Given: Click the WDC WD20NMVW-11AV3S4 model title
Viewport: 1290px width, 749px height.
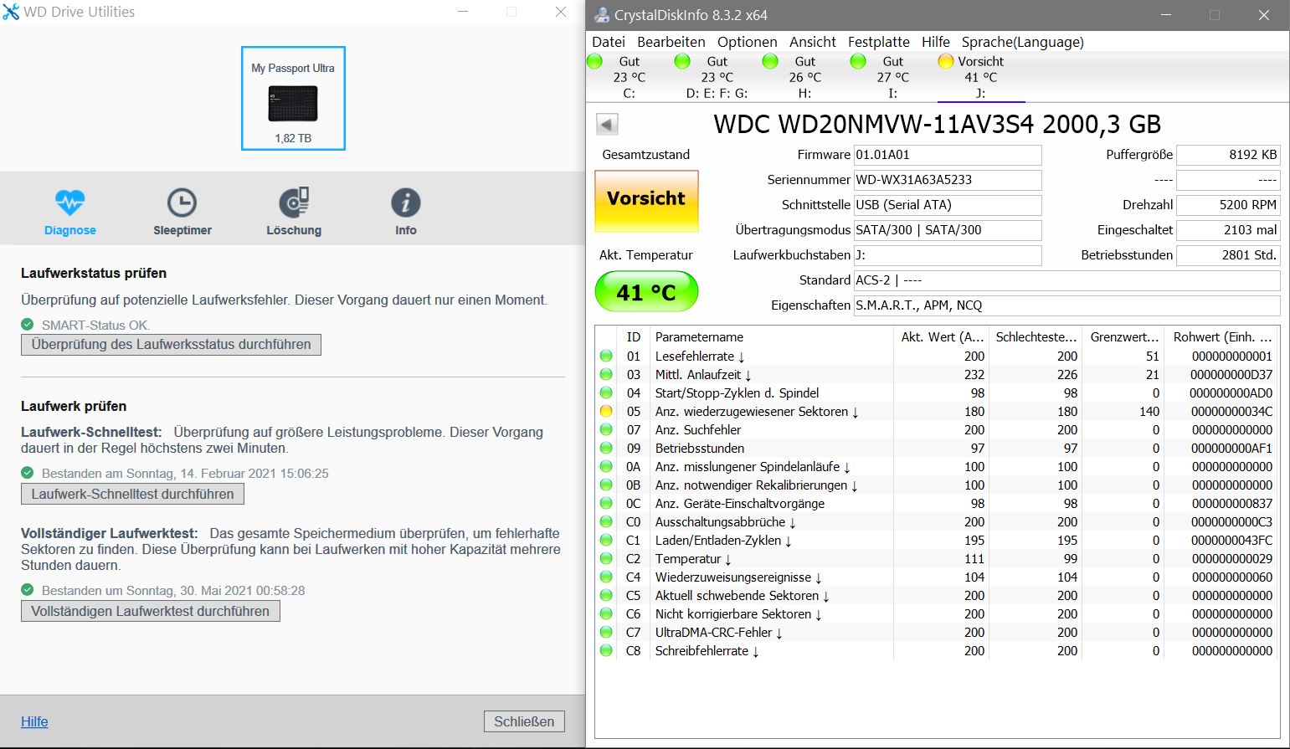Looking at the screenshot, I should pyautogui.click(x=937, y=125).
